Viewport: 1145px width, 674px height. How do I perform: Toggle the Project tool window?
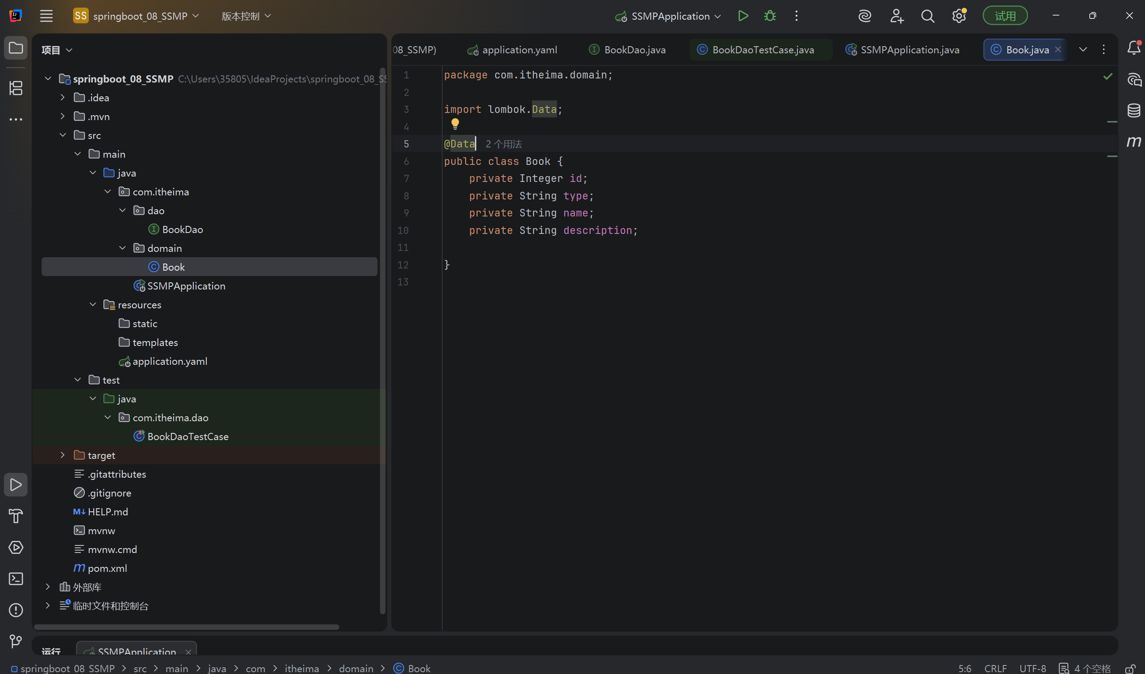coord(16,48)
